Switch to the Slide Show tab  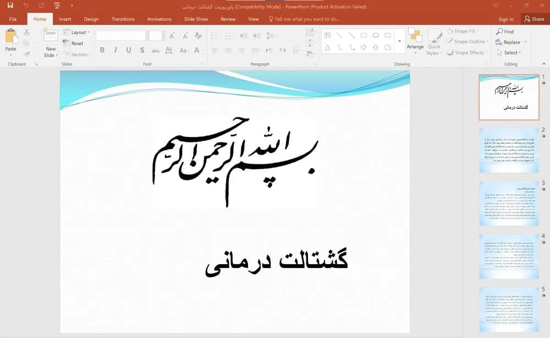click(x=196, y=19)
